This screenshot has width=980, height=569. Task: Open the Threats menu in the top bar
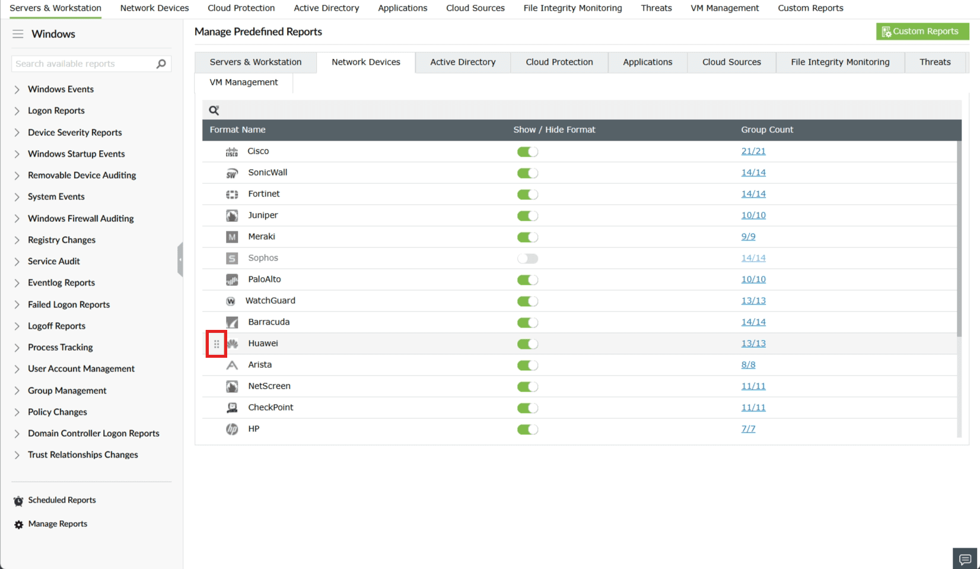tap(656, 8)
